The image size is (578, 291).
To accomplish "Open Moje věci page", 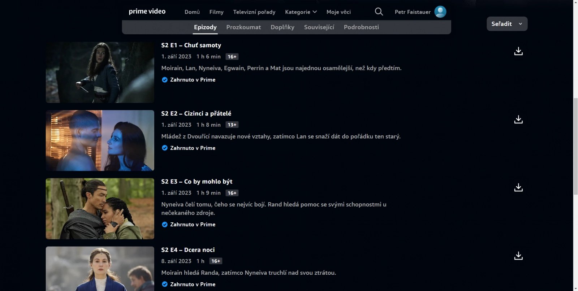I will click(338, 12).
